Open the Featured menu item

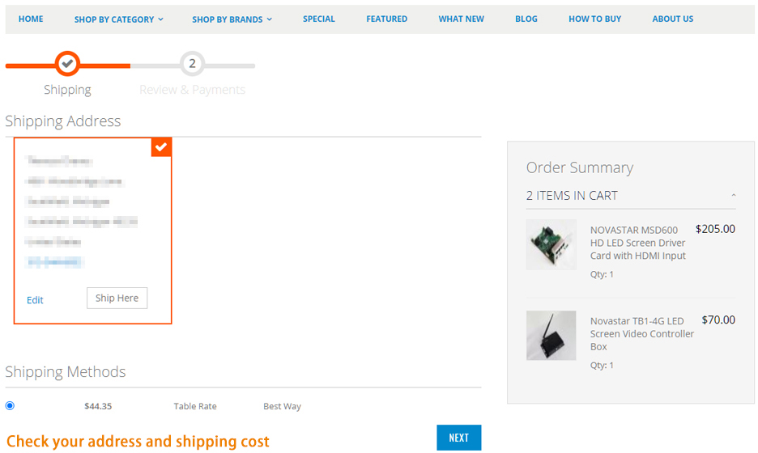387,19
